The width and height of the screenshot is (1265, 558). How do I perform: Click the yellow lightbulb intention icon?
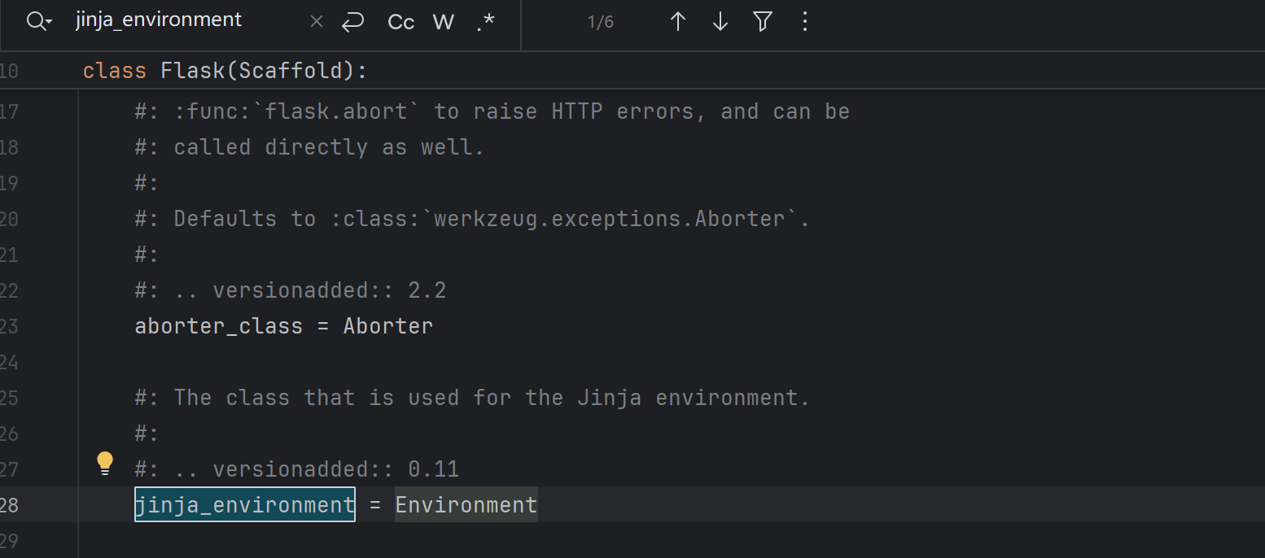(104, 463)
